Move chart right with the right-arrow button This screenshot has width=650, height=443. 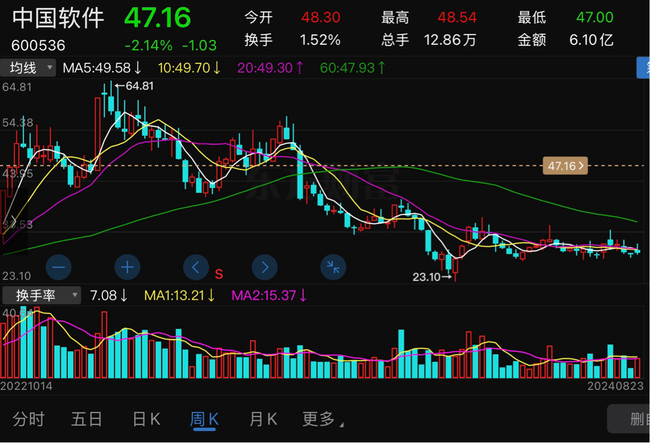pos(264,267)
